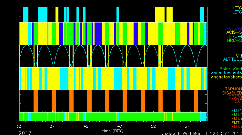The height and width of the screenshot is (135, 242).
Task: Select the ALTITUDE legend label
Action: pyautogui.click(x=232, y=59)
